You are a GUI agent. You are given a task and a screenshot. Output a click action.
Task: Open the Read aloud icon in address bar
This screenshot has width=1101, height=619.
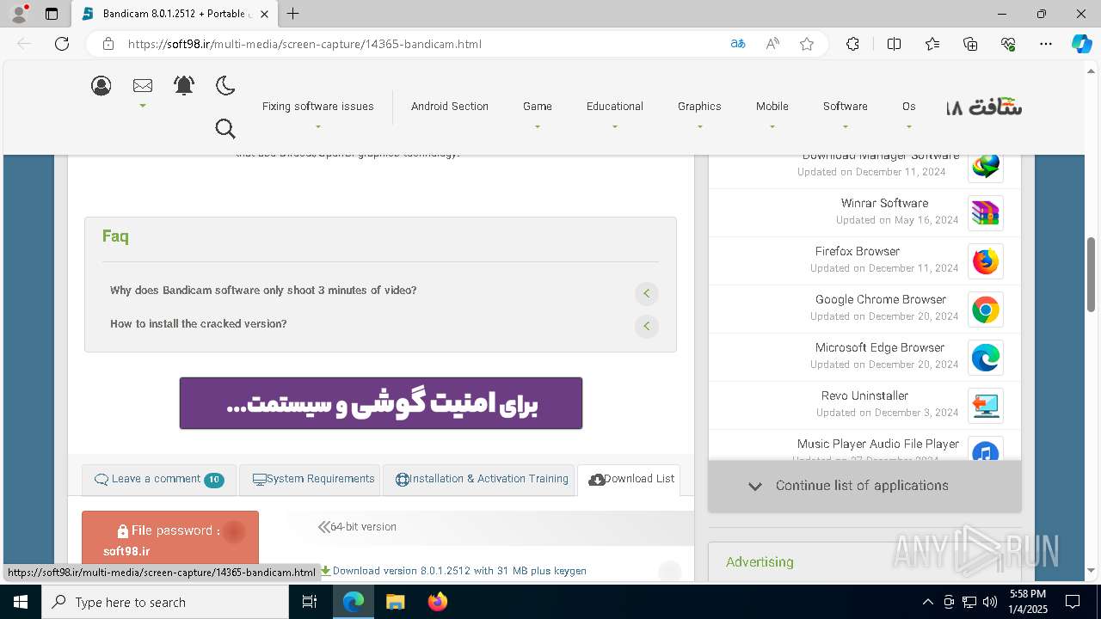772,44
